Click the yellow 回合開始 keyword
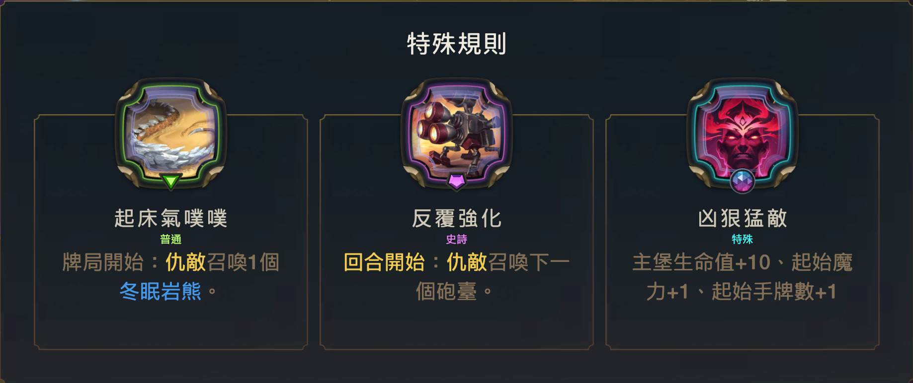 coord(384,262)
